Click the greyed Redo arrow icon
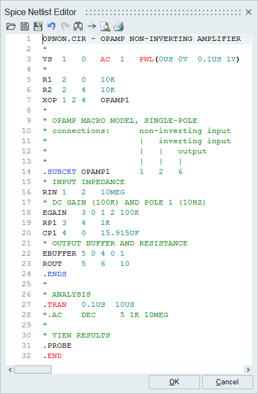 (x=65, y=26)
